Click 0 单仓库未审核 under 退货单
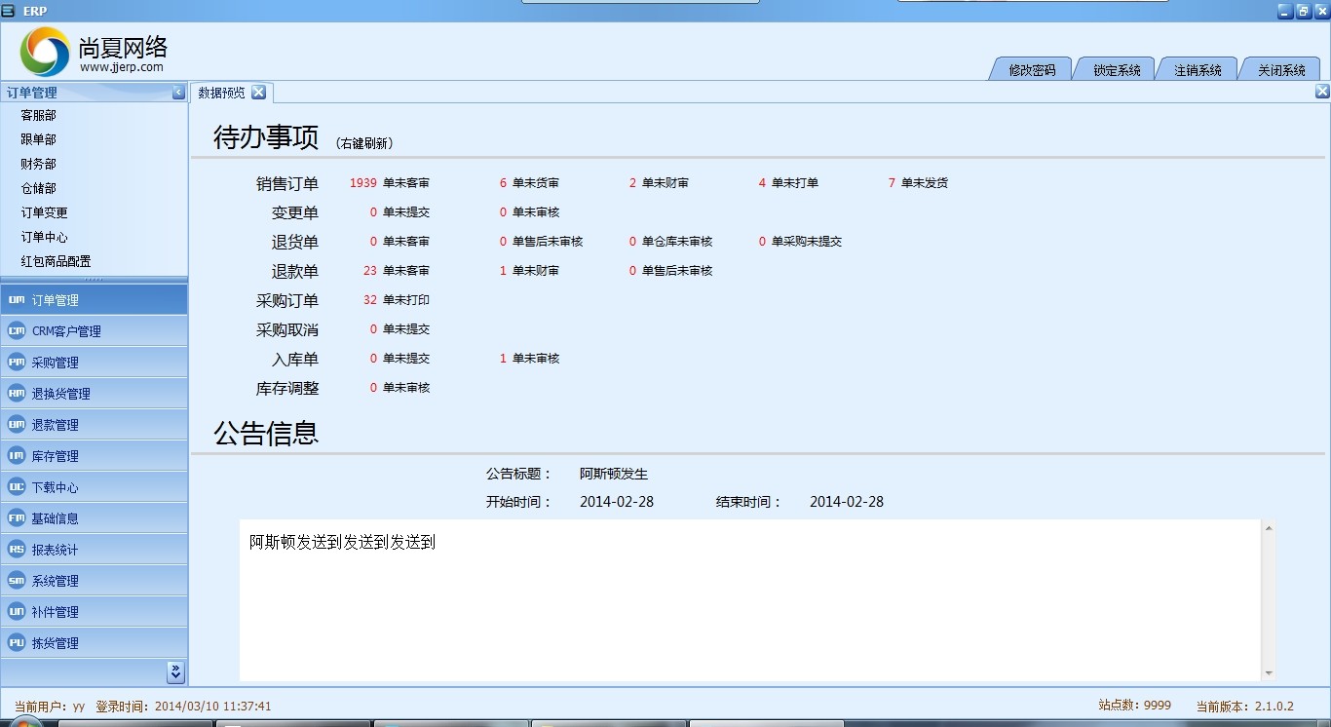 pyautogui.click(x=670, y=242)
